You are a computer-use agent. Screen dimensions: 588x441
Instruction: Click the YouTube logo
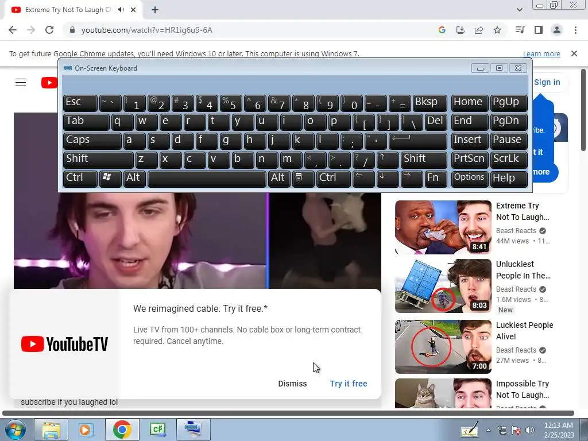[x=49, y=83]
